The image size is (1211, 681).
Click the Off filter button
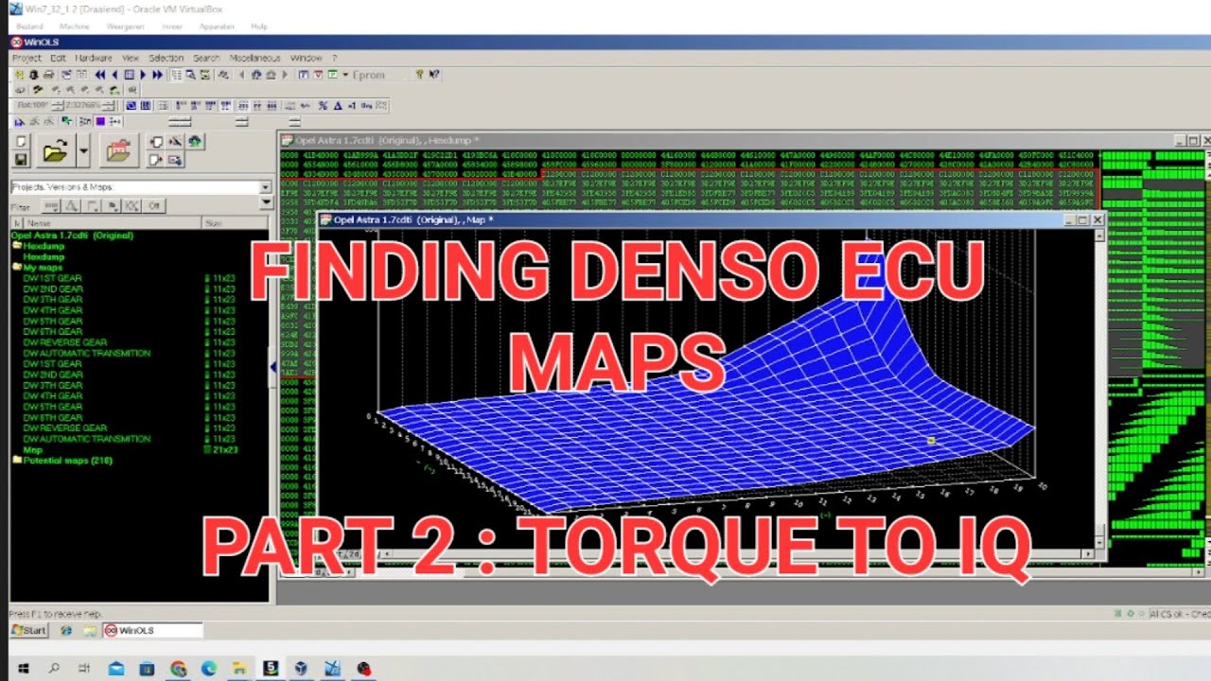click(154, 205)
